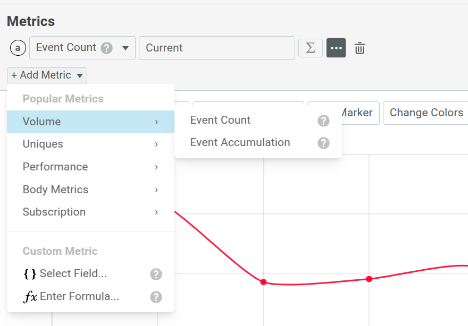The height and width of the screenshot is (326, 468).
Task: Choose Body Metrics in the menu
Action: pos(55,189)
